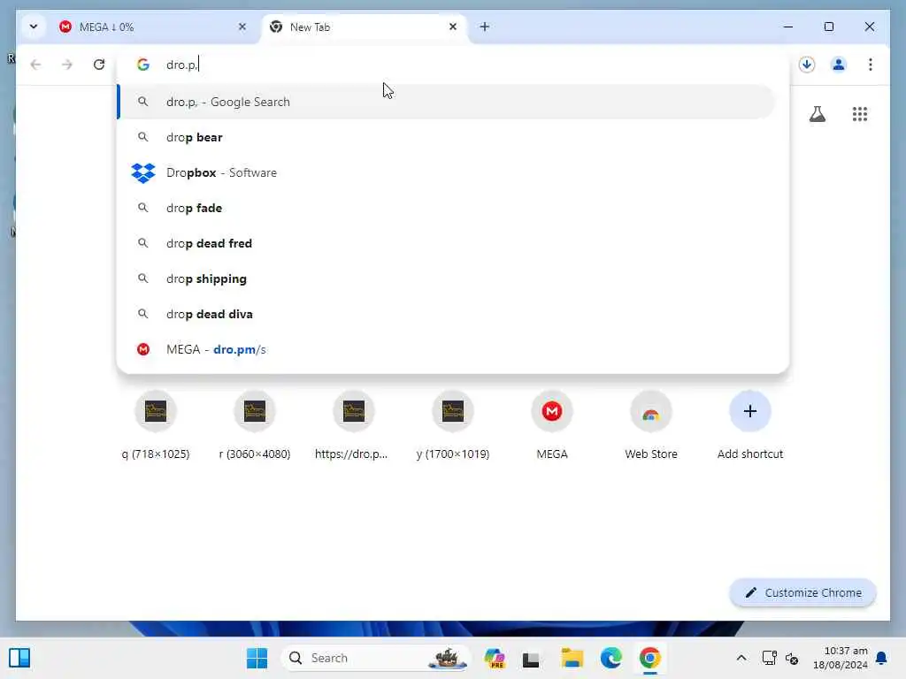Screen dimensions: 906x679
Task: Open the MEGA - dro.pm/s suggestion
Action: point(446,349)
